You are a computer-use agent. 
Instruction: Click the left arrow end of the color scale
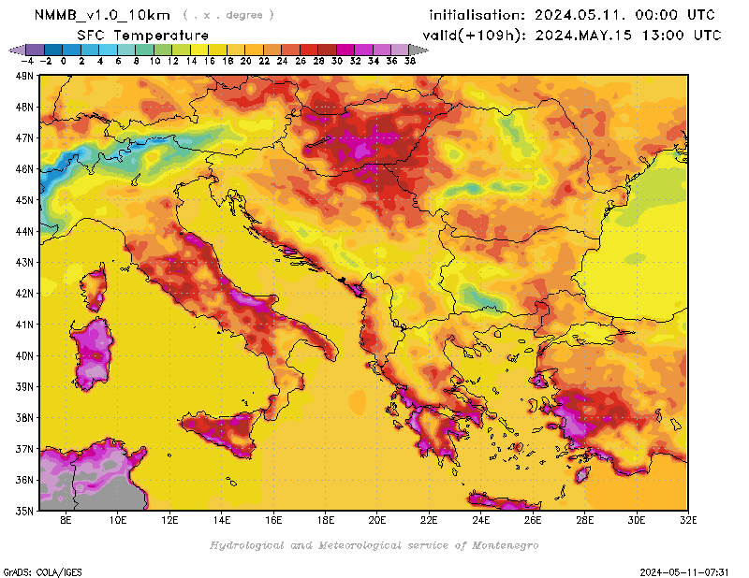pos(14,49)
